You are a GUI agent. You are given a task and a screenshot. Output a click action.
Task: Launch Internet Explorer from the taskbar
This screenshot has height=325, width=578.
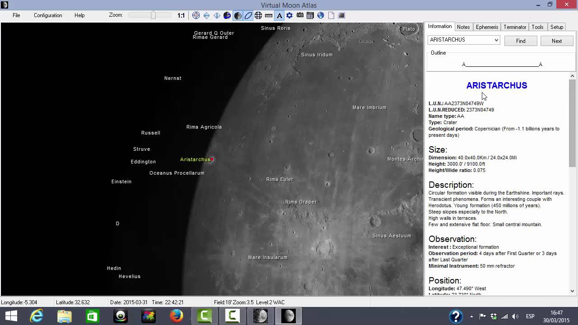point(36,316)
